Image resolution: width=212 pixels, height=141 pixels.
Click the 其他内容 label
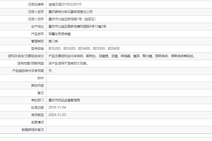pos(37,85)
